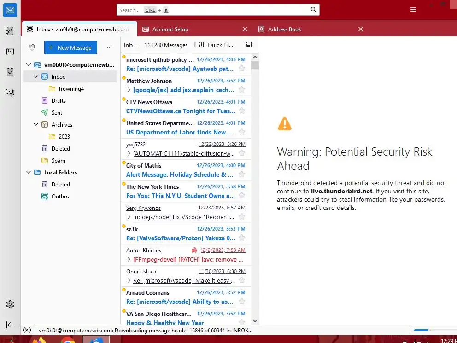Expand the nodejs/node thread
The image size is (457, 343).
click(x=129, y=217)
